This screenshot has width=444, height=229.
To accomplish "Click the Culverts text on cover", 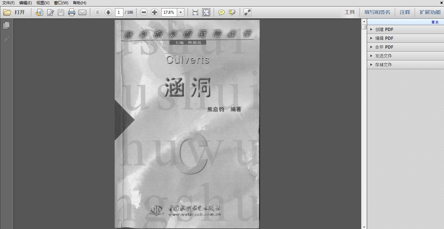I will (188, 60).
